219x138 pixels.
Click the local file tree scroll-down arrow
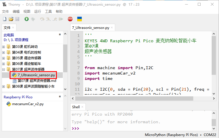coord(65,89)
